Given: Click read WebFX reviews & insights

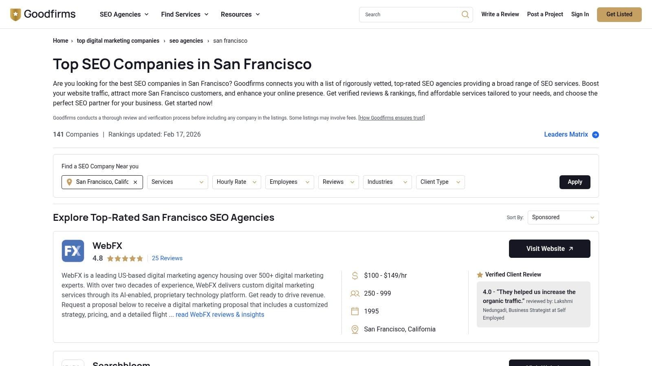Looking at the screenshot, I should (220, 315).
